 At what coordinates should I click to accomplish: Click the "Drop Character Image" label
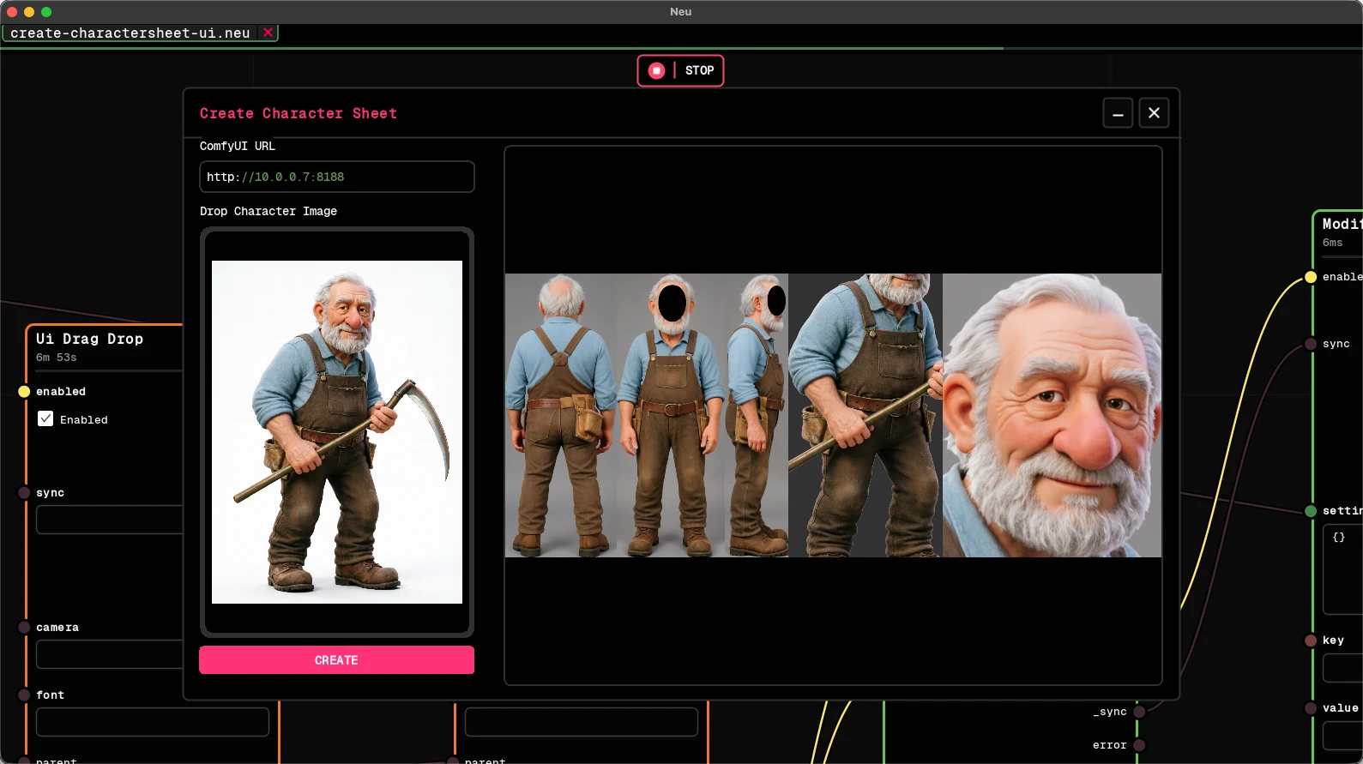268,211
